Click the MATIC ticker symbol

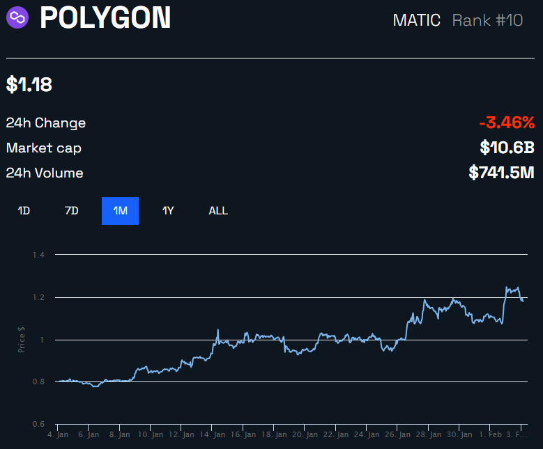pos(417,20)
